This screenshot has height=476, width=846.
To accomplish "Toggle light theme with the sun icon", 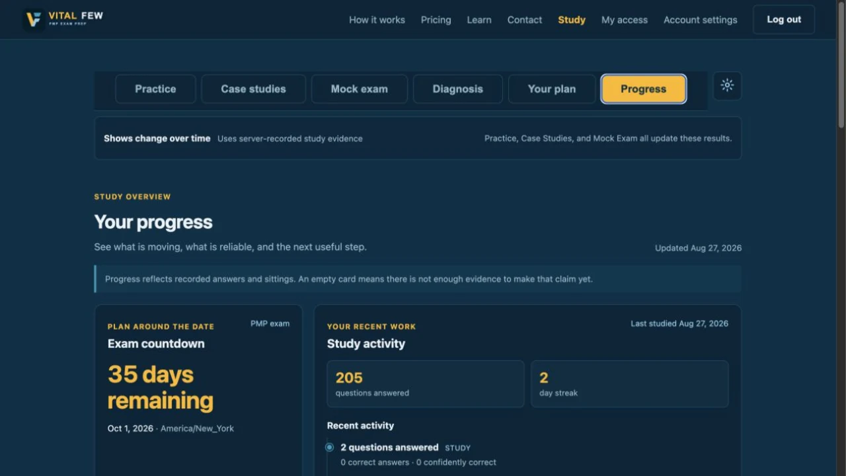I will point(727,86).
